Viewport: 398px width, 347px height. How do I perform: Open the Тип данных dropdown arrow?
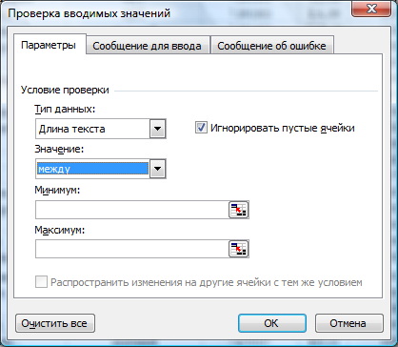point(158,129)
